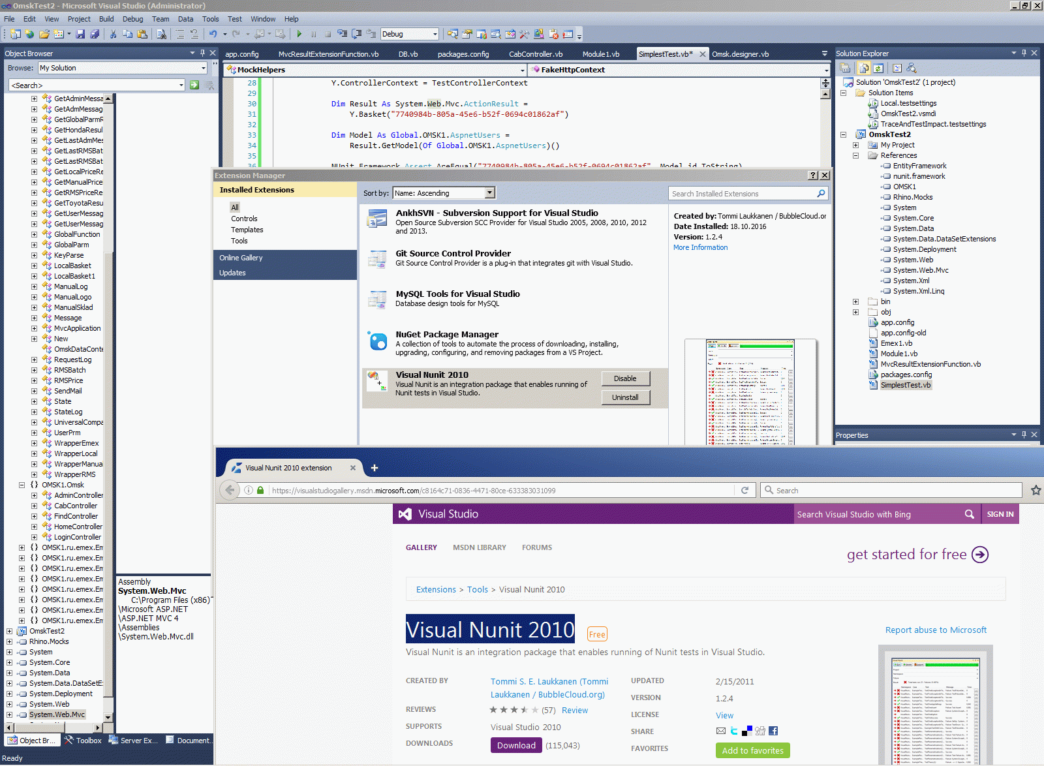Expand the bin folder in Solution Explorer
Viewport: 1044px width, 766px height.
tap(855, 301)
